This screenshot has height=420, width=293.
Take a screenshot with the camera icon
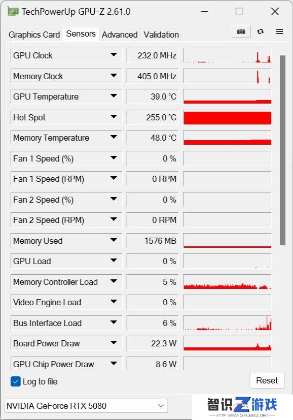(241, 32)
